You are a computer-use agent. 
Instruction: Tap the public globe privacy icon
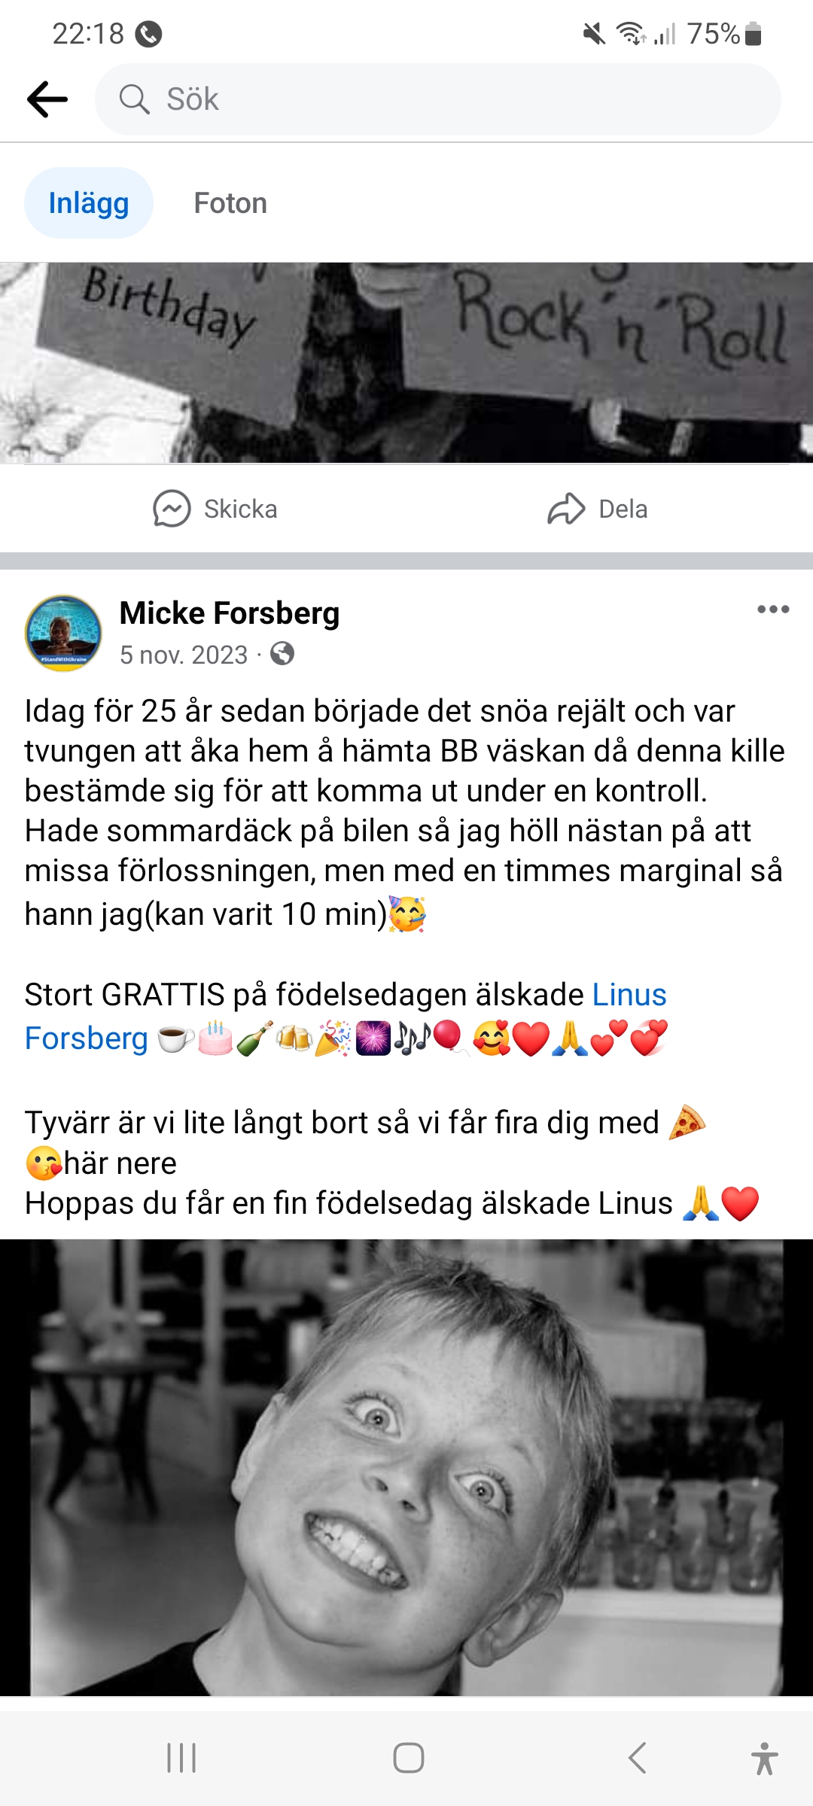point(282,654)
